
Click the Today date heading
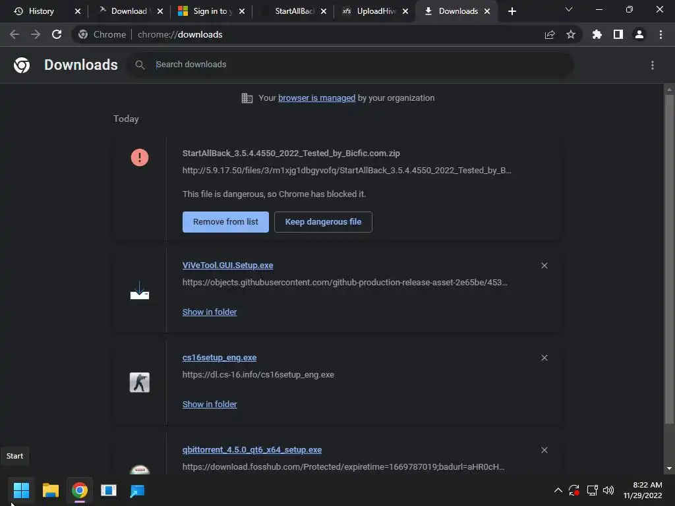tap(126, 119)
